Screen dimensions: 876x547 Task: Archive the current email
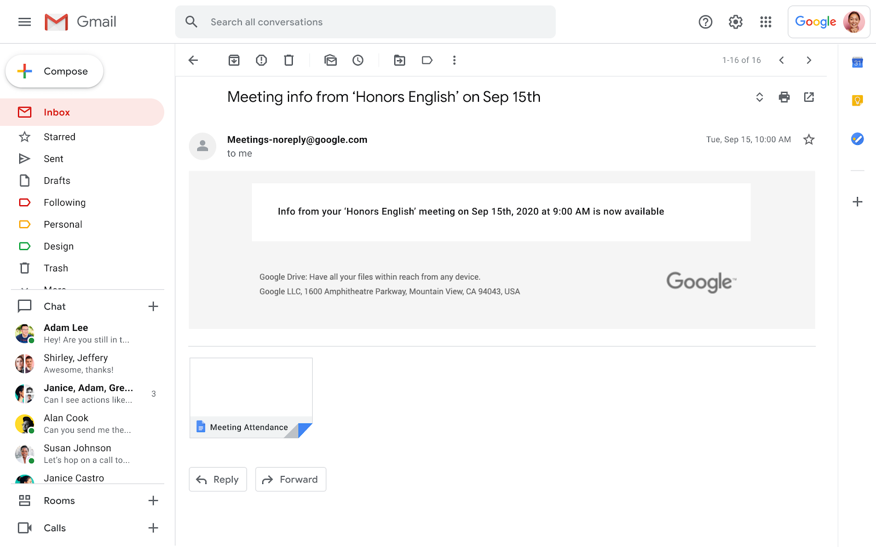point(234,60)
